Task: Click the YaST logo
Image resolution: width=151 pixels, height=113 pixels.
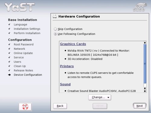Action: pos(20,7)
